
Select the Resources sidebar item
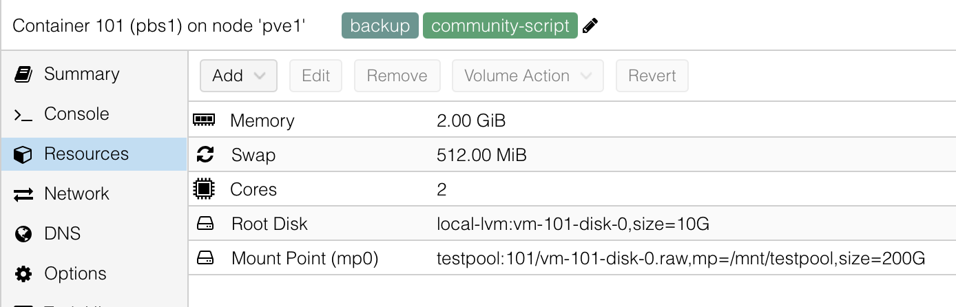pyautogui.click(x=85, y=154)
